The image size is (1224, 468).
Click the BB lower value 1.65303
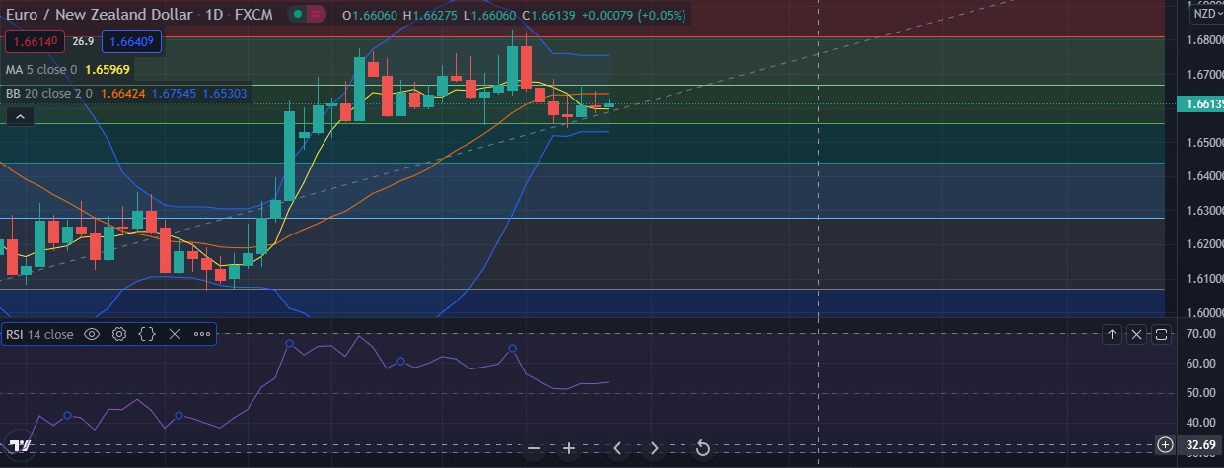click(x=225, y=94)
